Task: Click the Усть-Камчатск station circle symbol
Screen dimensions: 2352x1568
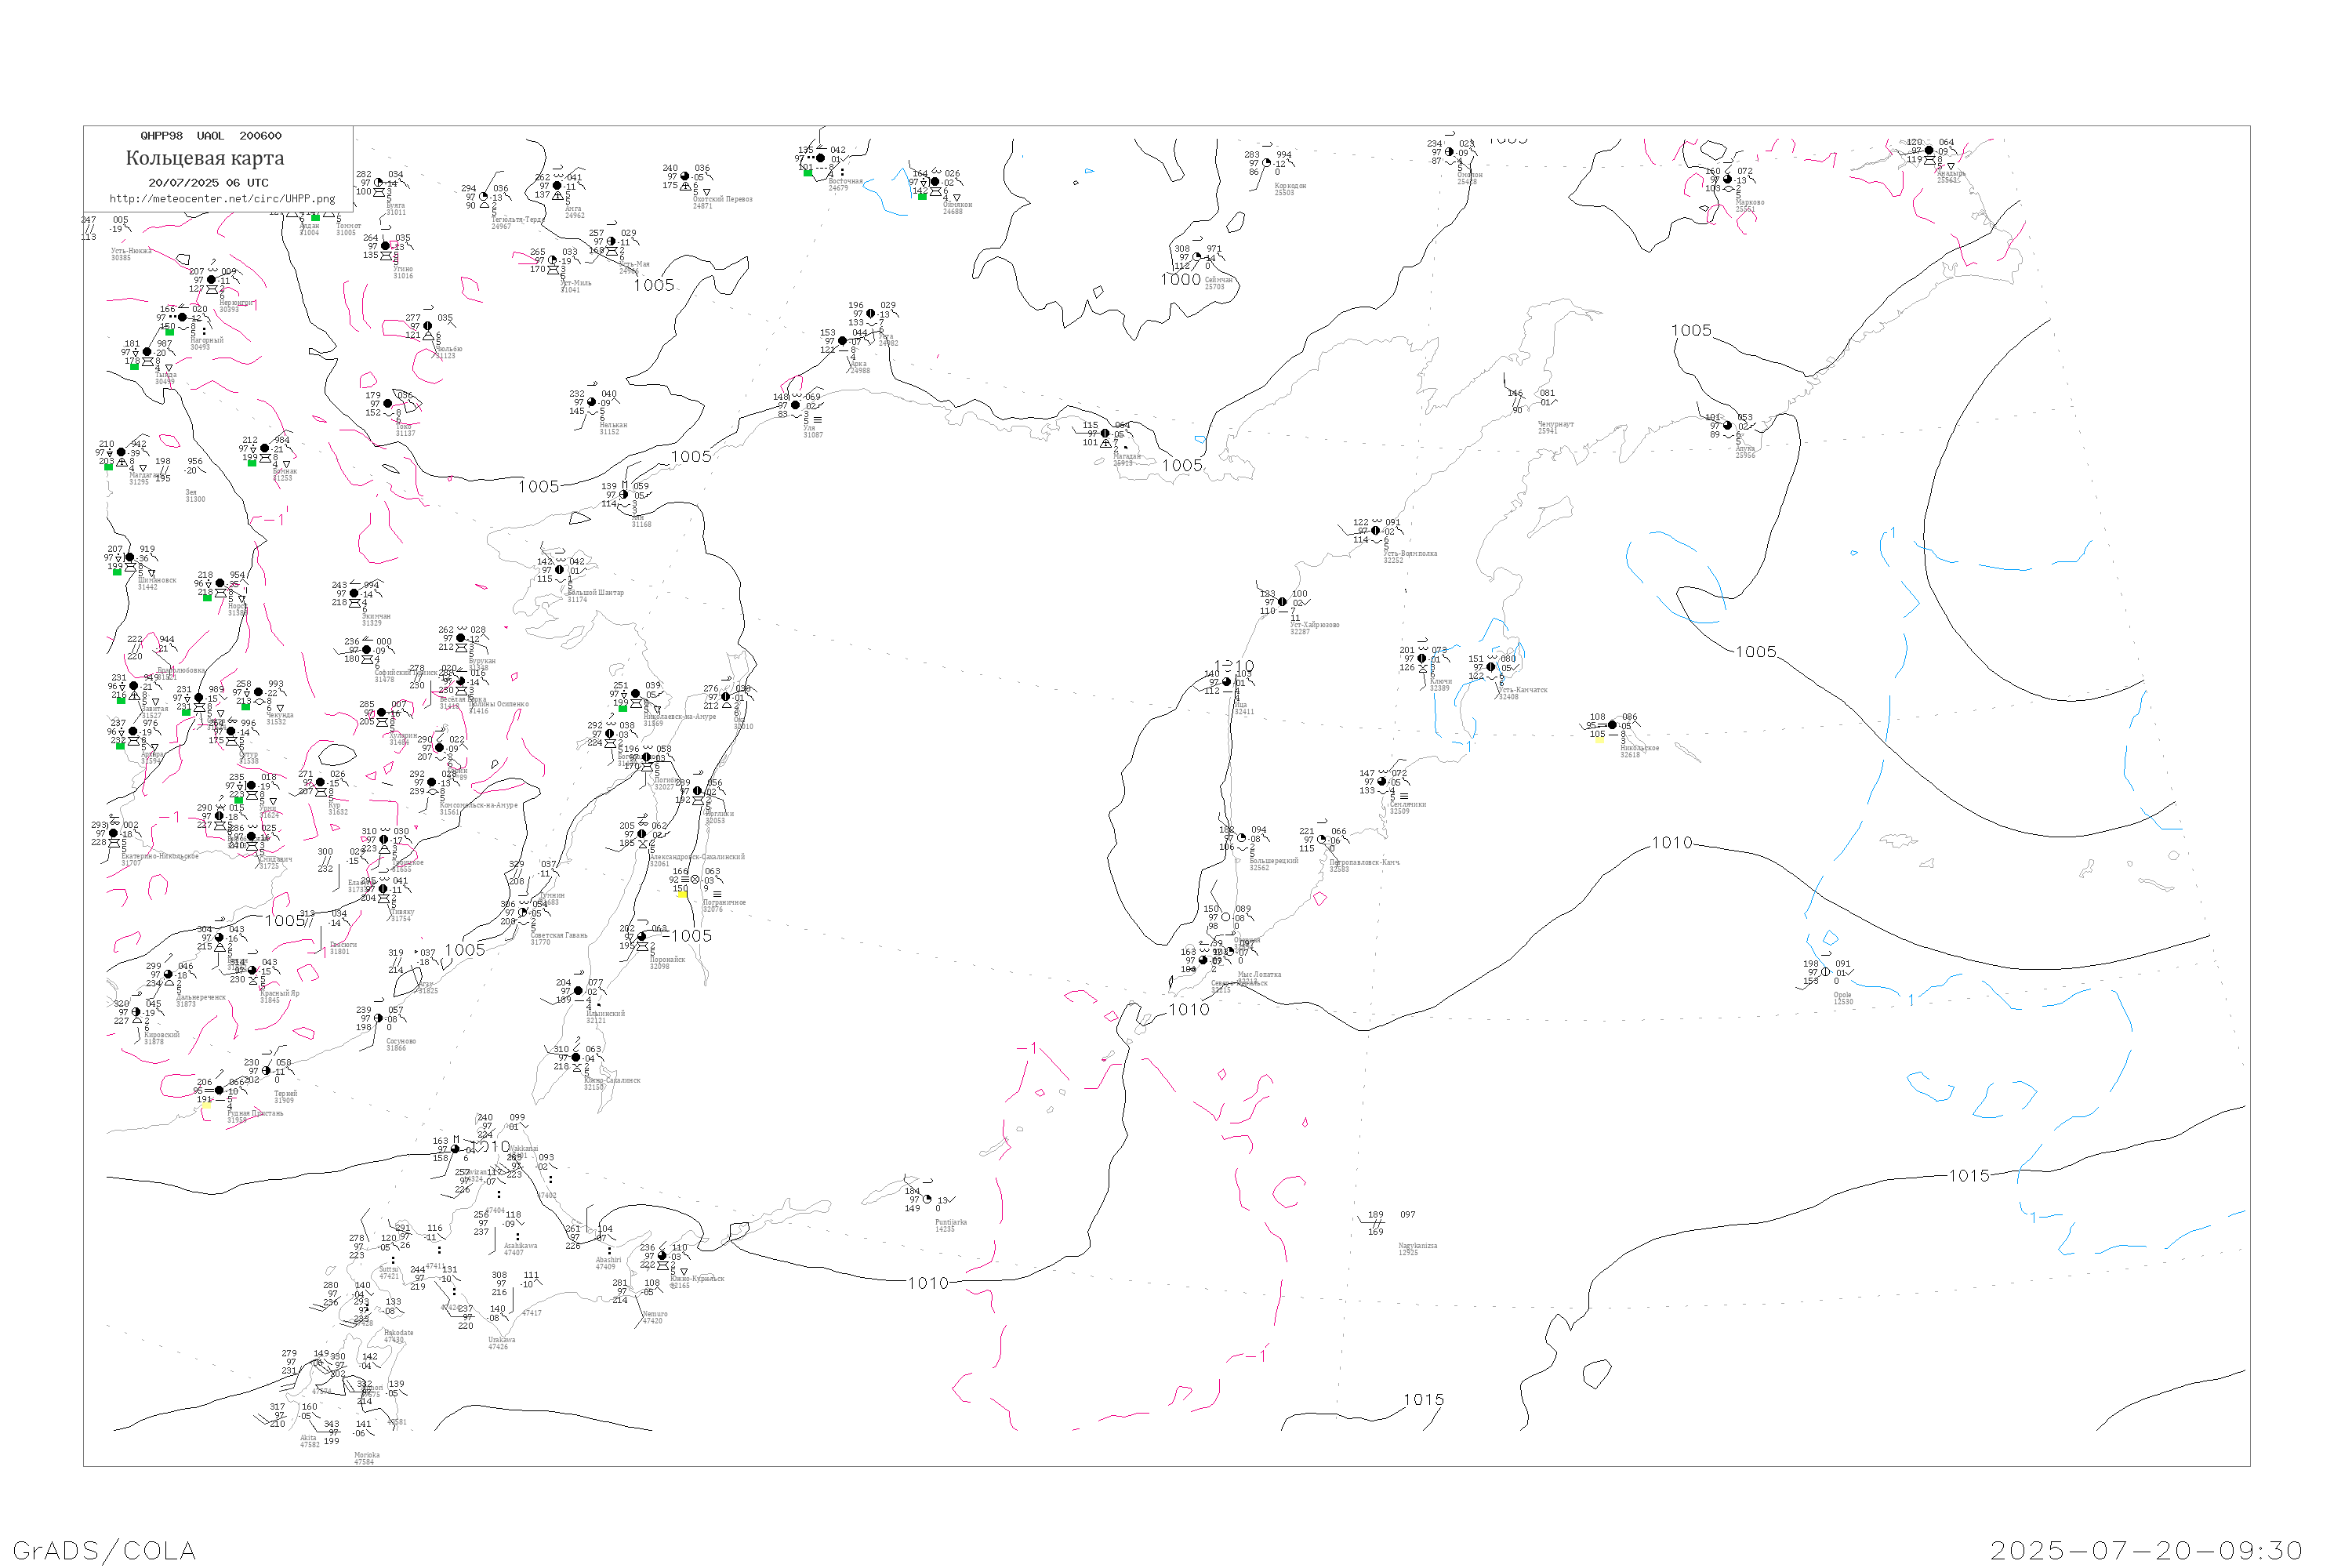Action: (1491, 667)
